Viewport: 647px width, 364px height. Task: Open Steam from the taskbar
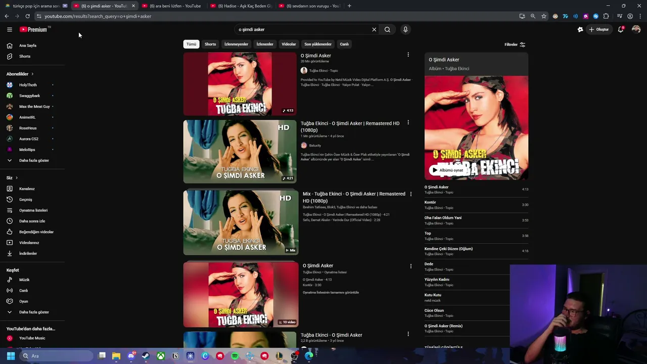click(146, 356)
